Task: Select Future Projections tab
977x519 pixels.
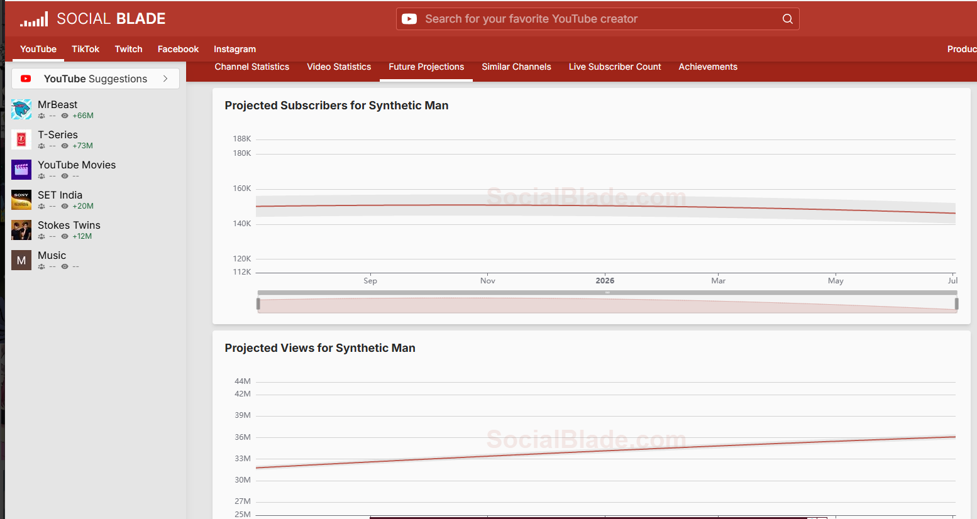Action: [x=426, y=67]
